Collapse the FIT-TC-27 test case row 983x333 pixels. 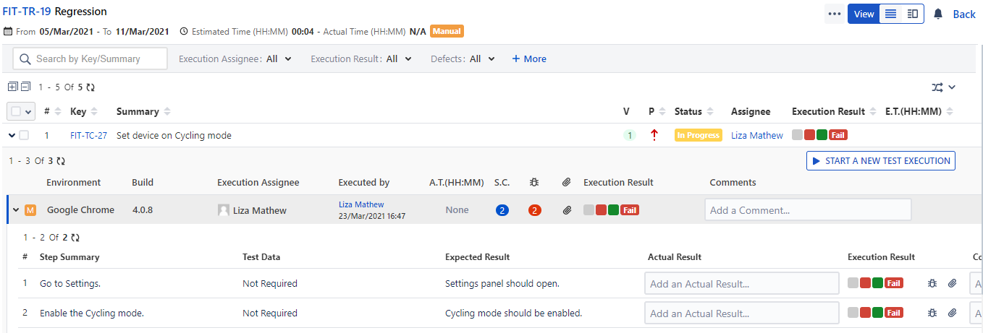click(x=12, y=135)
